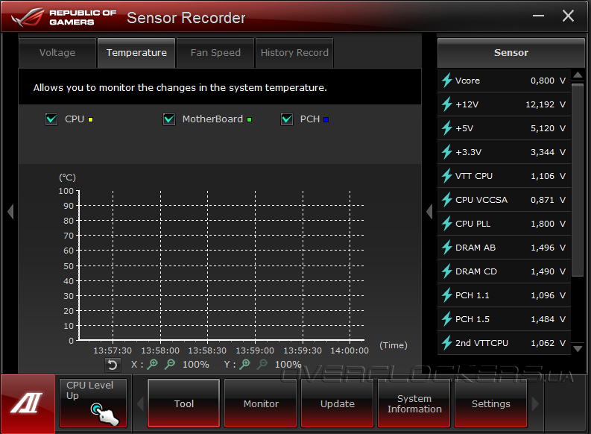Zoom out on the X axis
The height and width of the screenshot is (434, 591).
pyautogui.click(x=170, y=364)
